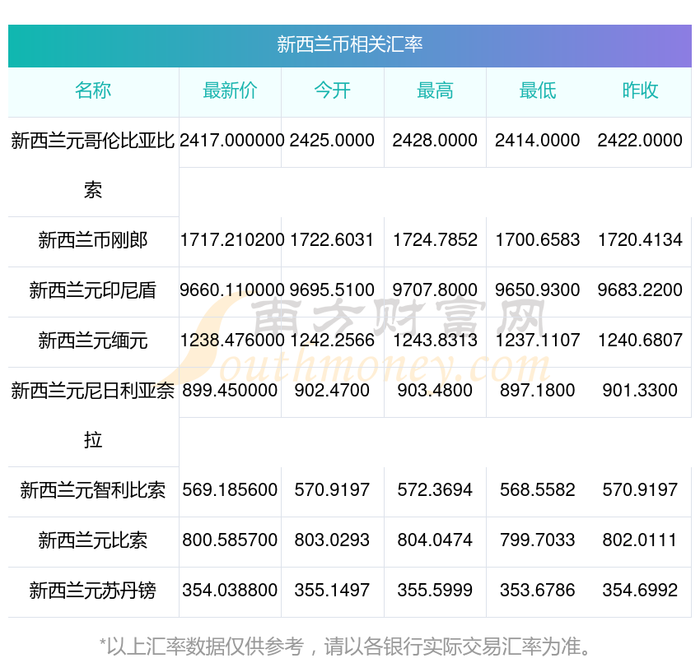The width and height of the screenshot is (700, 672).
Task: Click the latest price 1717.210200
Action: (231, 240)
